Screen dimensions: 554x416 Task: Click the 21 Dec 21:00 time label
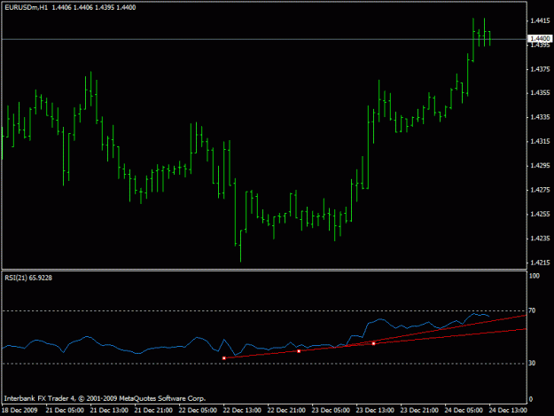153,410
